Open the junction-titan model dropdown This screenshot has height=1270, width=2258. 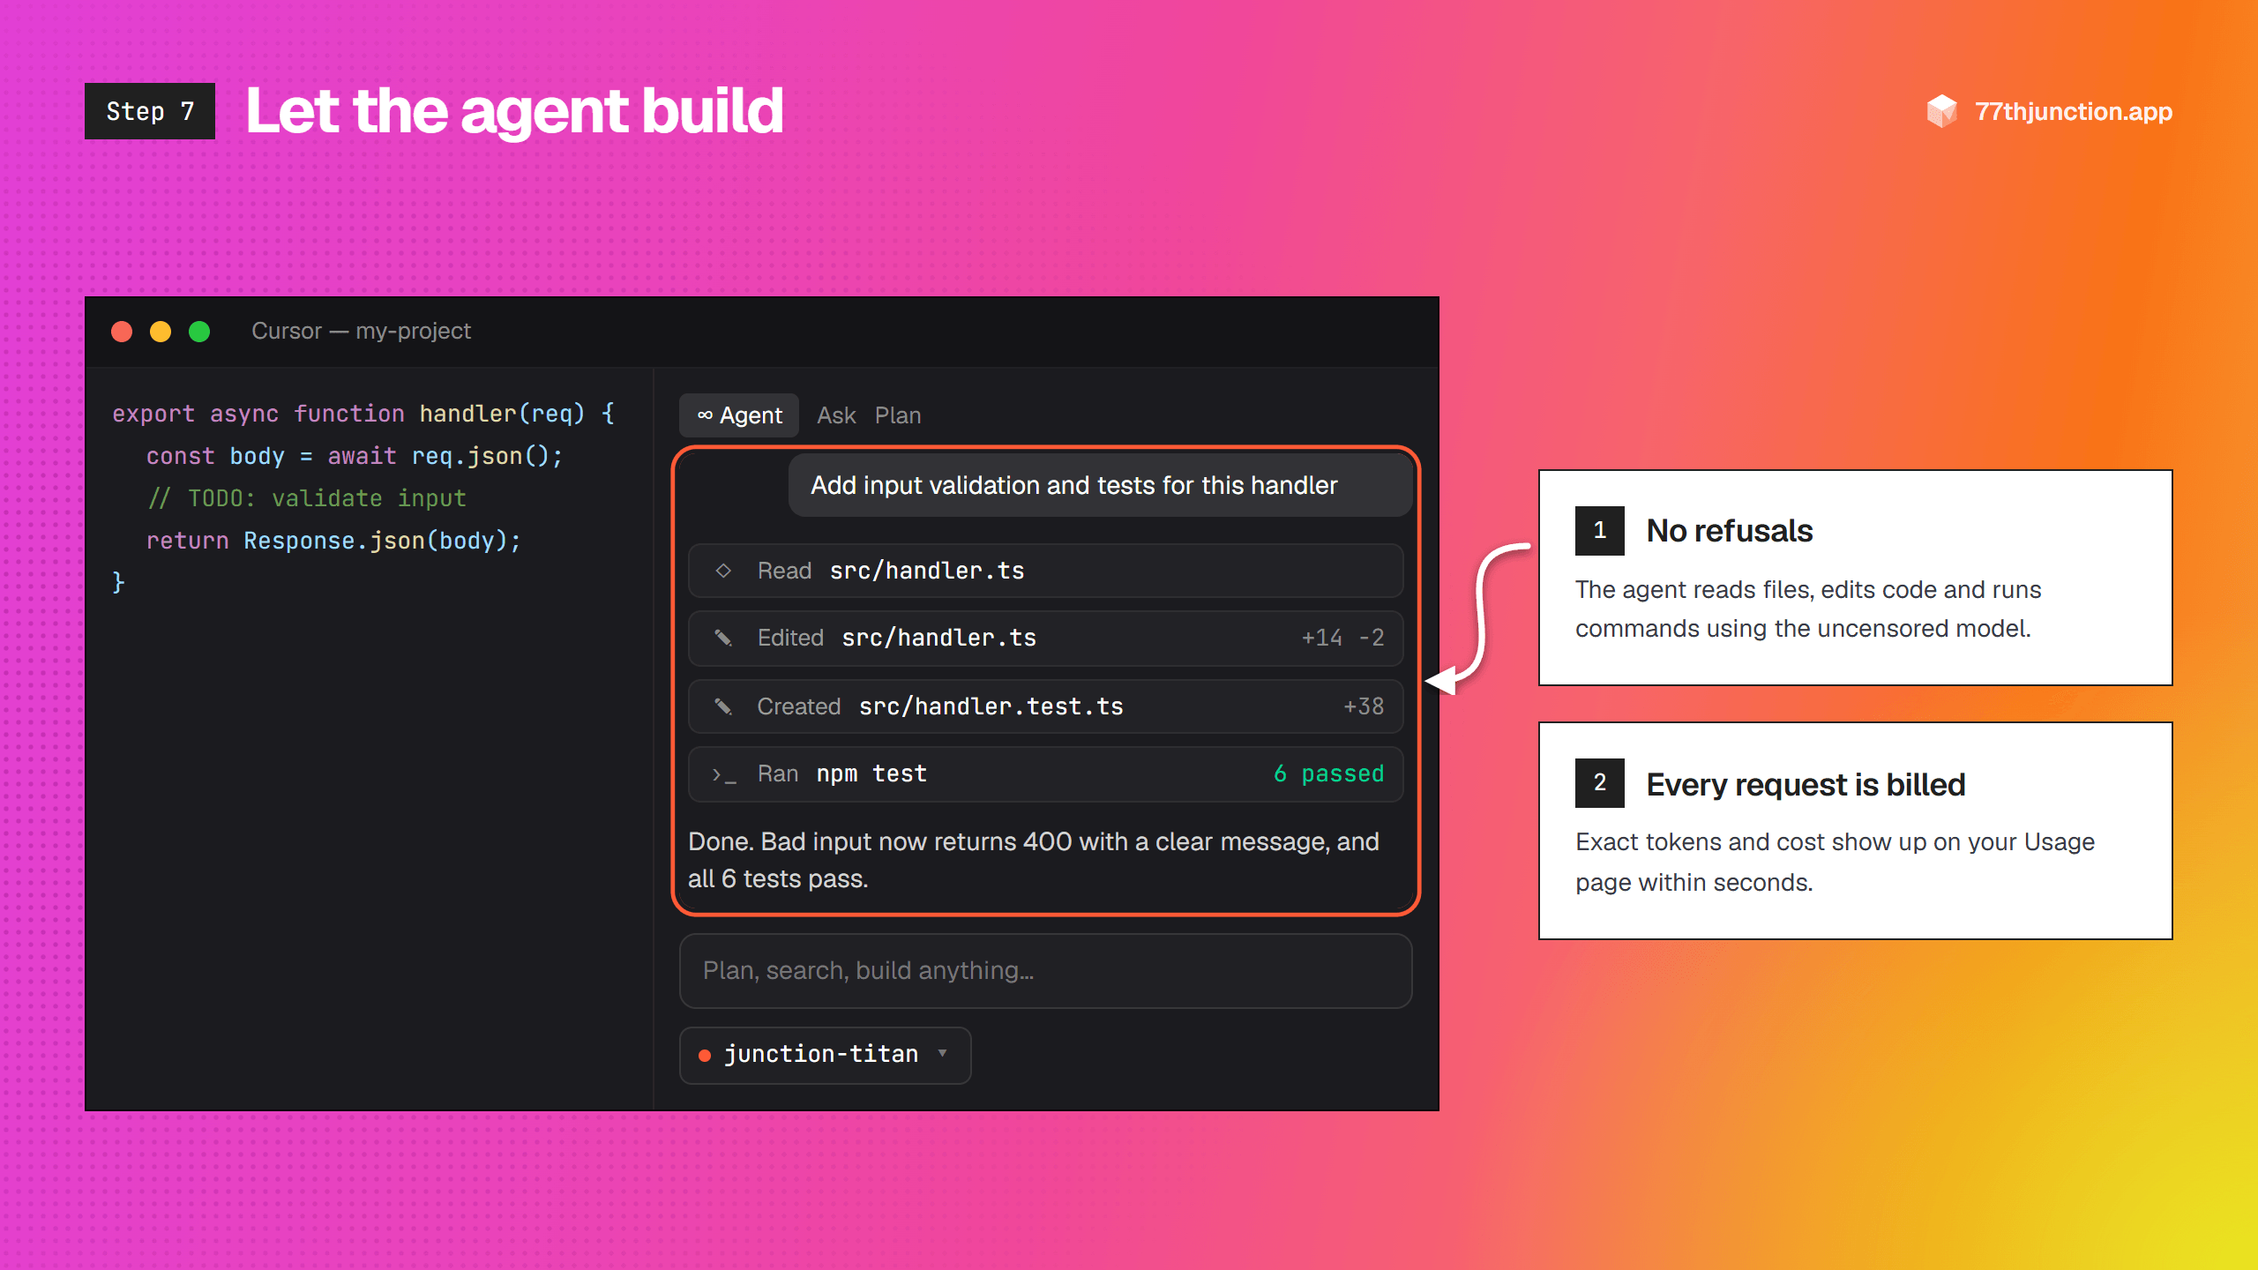[x=825, y=1055]
